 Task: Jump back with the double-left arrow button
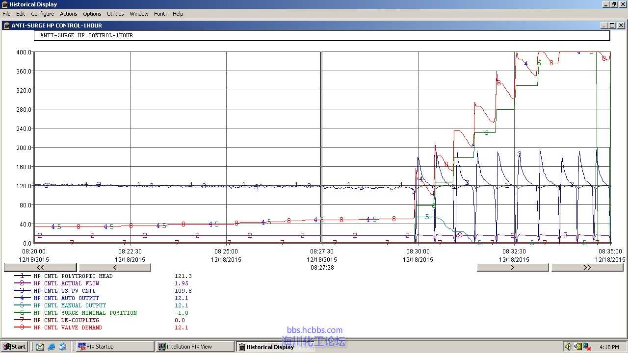pyautogui.click(x=40, y=267)
